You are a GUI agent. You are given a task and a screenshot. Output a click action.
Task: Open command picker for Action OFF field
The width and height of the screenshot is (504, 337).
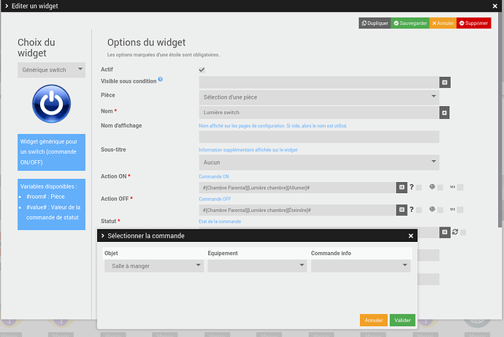(x=402, y=210)
